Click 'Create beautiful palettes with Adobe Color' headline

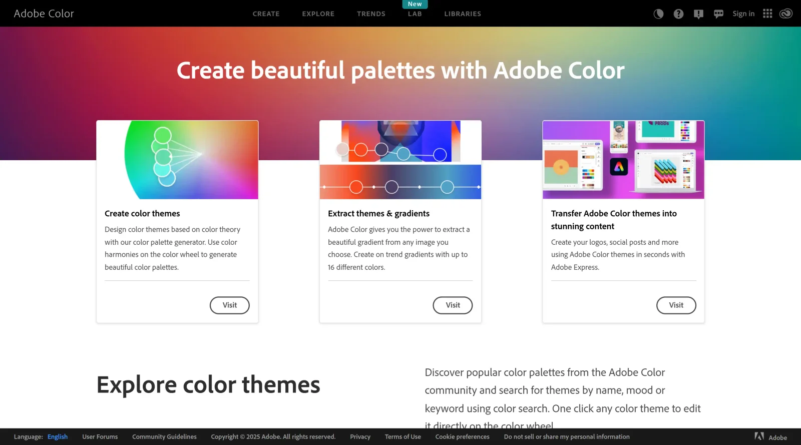(x=400, y=71)
